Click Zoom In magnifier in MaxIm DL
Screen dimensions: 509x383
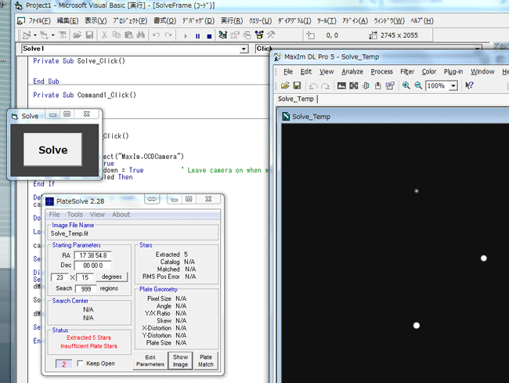[x=406, y=85]
